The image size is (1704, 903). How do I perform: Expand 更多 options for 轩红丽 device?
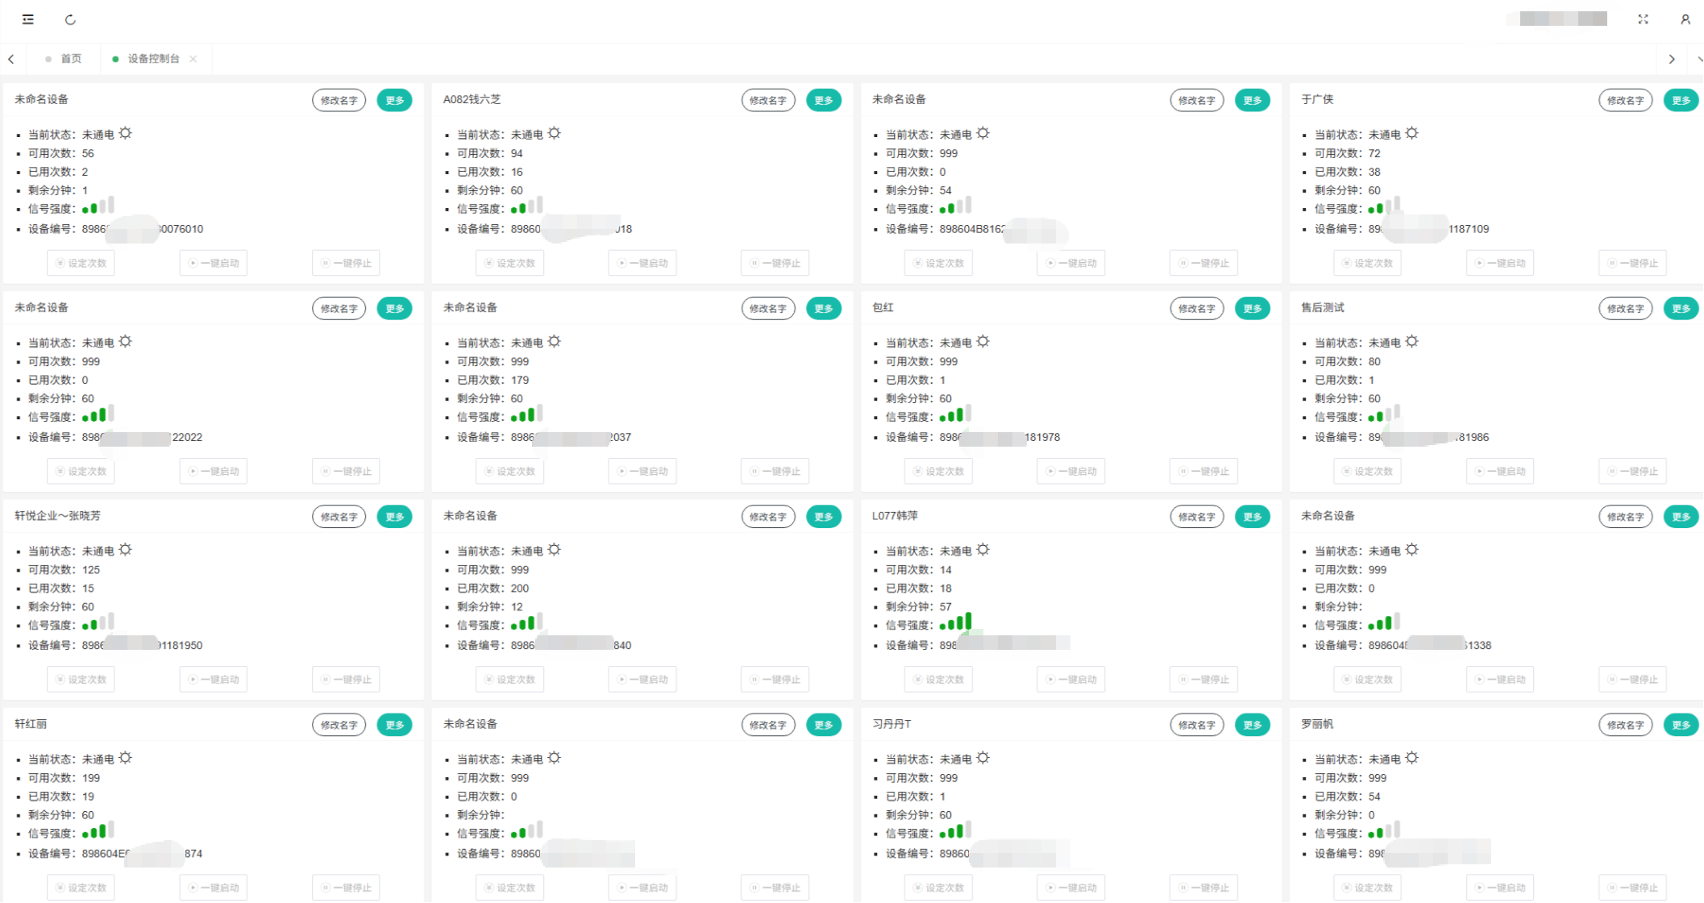(394, 725)
